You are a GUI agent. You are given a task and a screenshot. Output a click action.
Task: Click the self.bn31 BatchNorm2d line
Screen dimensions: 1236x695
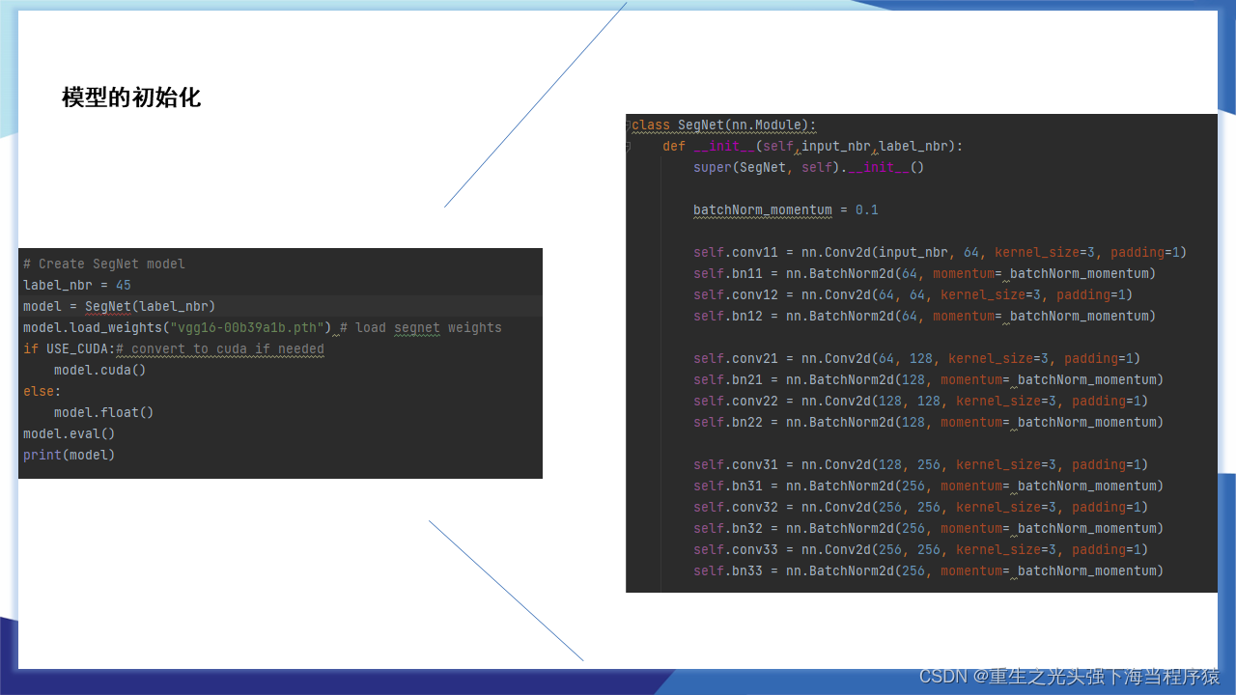click(x=929, y=486)
